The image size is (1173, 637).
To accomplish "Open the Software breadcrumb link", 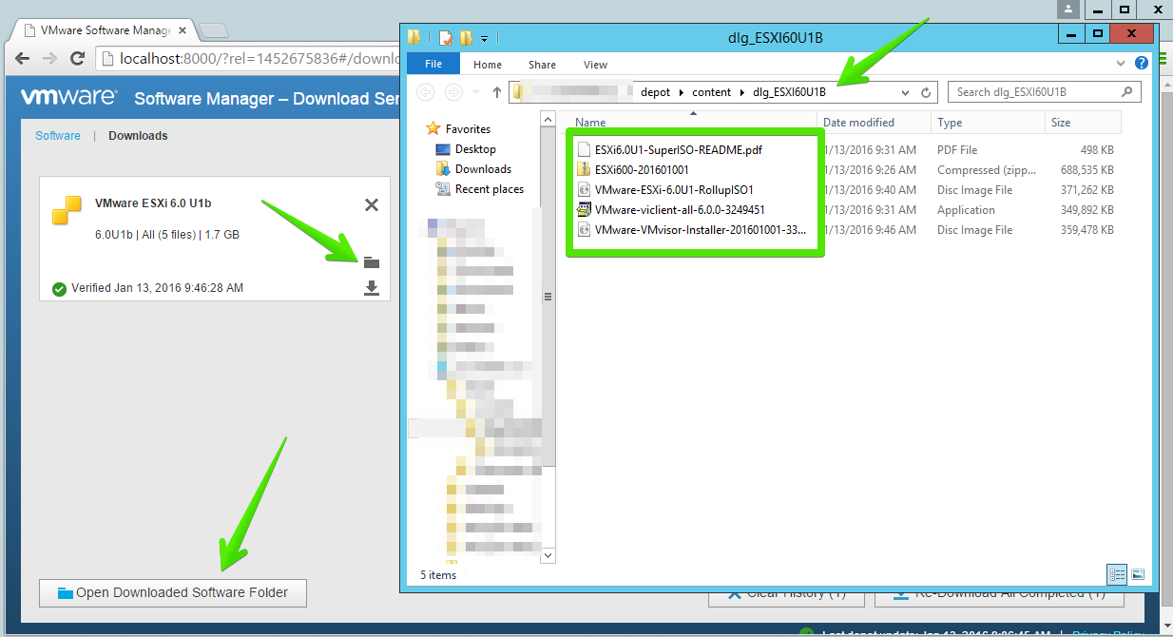I will click(58, 136).
